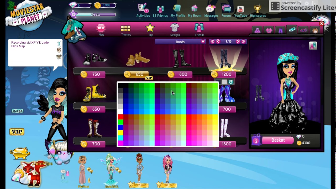Reset boot colors with refresh icon
The image size is (336, 189).
point(231,82)
